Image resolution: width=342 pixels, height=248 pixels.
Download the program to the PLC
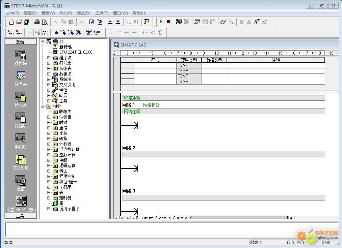(118, 22)
